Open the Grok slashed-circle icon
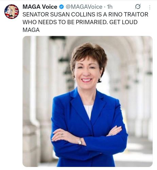 pyautogui.click(x=138, y=6)
